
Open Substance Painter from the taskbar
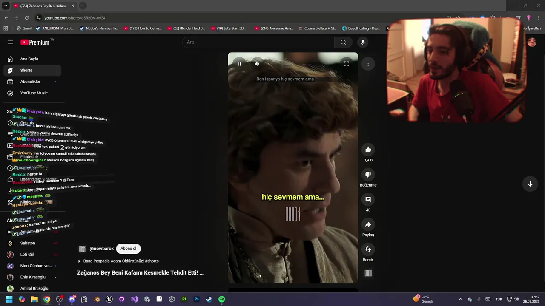pos(184,299)
